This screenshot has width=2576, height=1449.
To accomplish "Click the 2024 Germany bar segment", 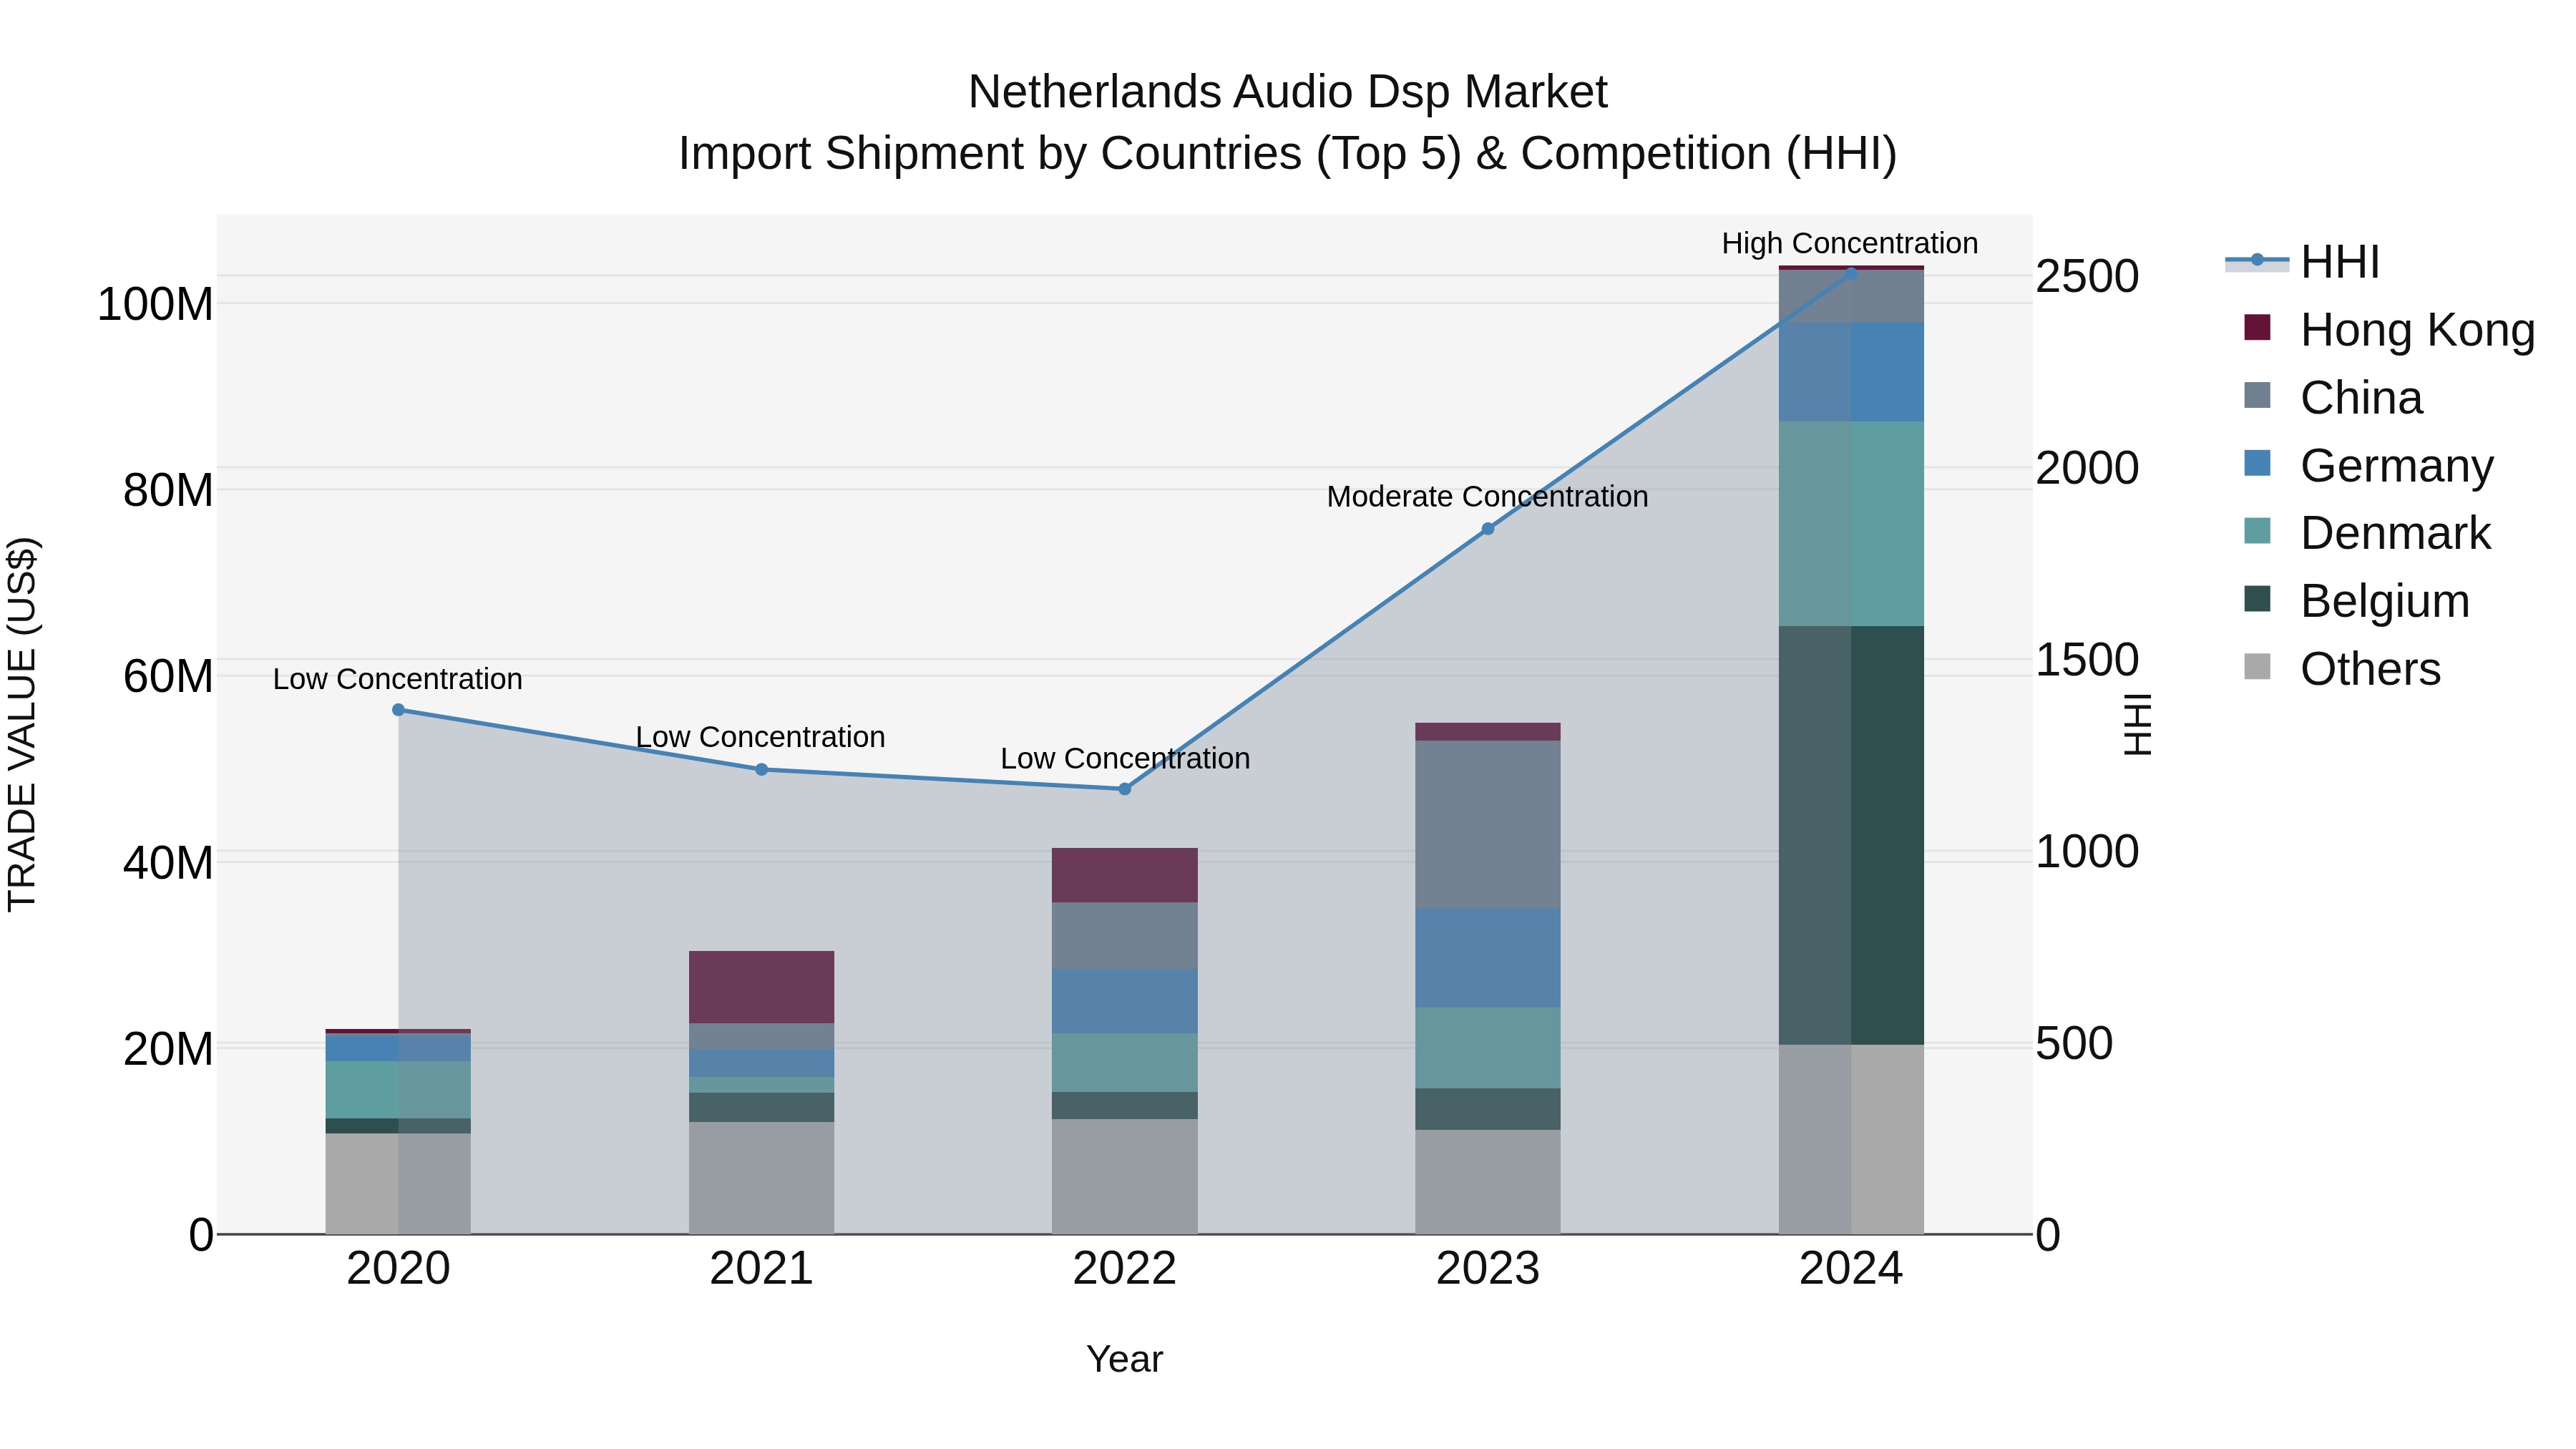I will point(1851,373).
